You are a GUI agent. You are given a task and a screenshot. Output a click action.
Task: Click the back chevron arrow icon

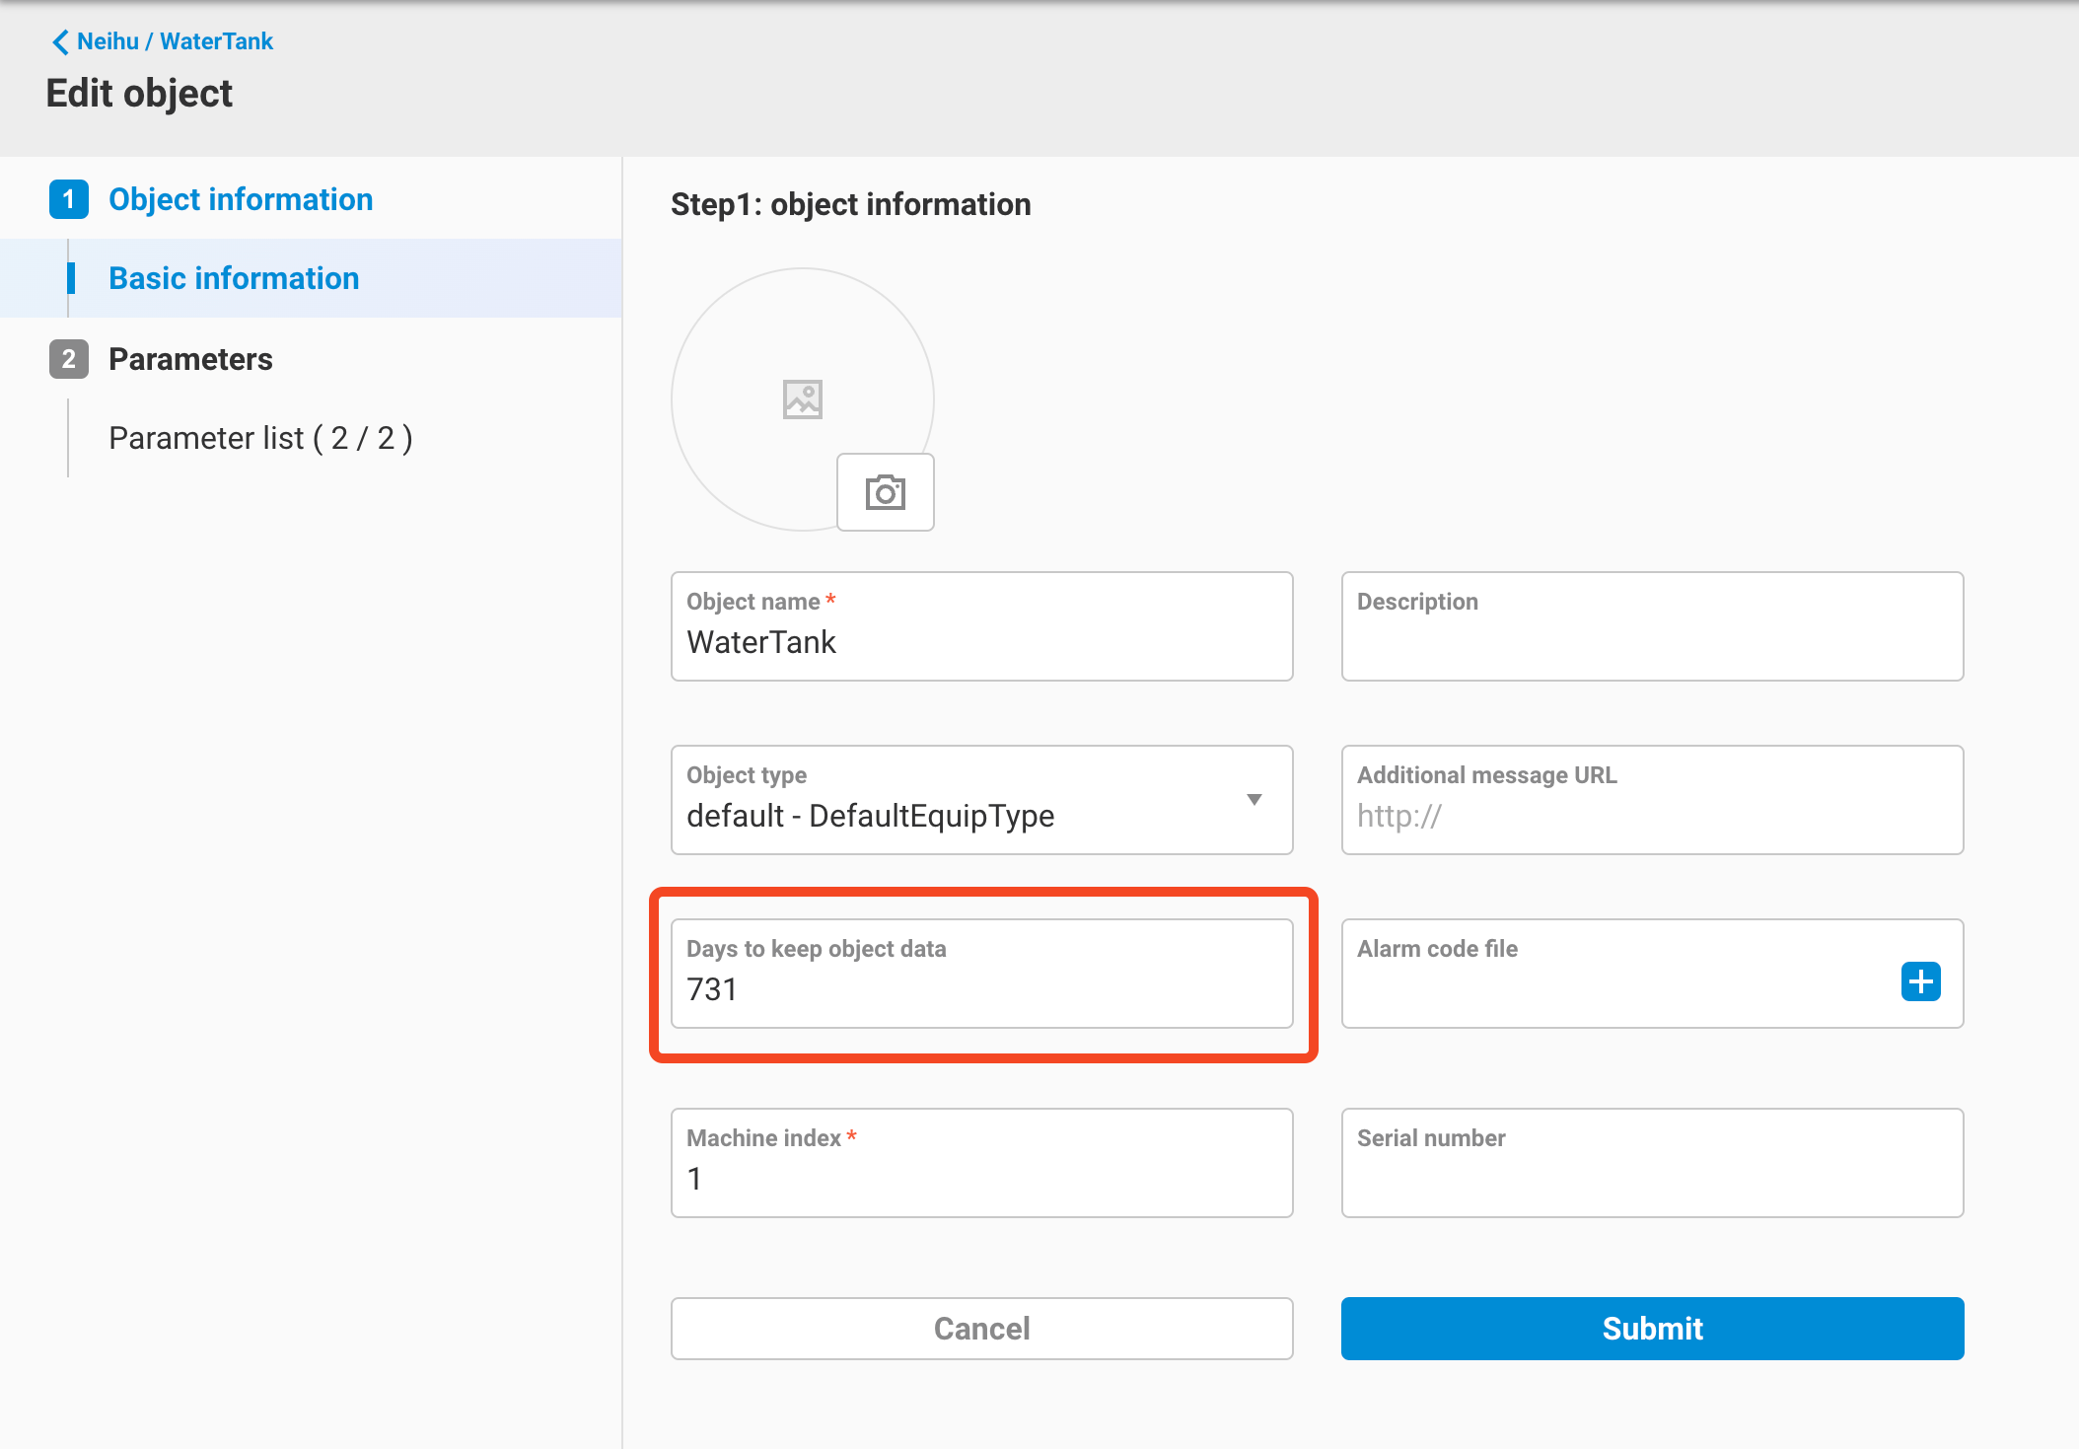[60, 41]
